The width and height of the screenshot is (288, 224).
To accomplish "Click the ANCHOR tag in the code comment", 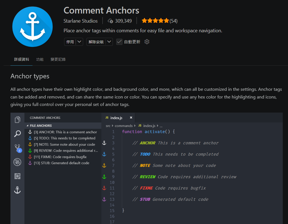I will (148, 143).
